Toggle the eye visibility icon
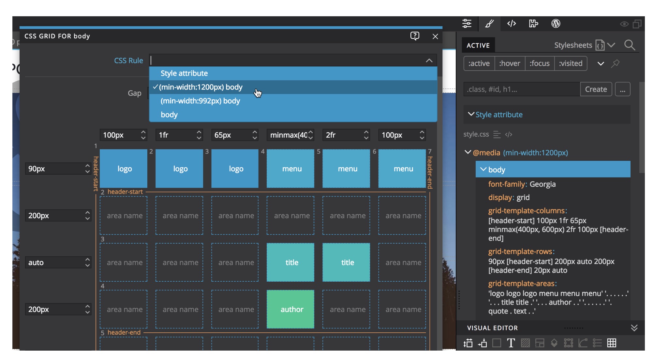Screen dimensions: 669x361 (624, 24)
